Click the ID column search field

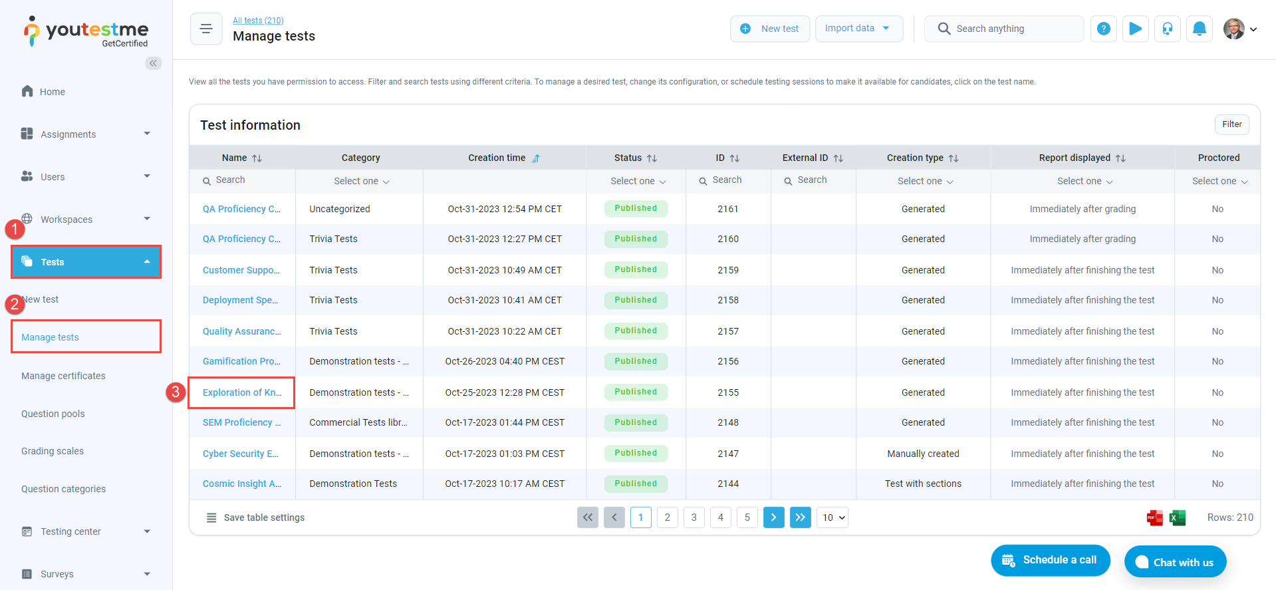[728, 180]
